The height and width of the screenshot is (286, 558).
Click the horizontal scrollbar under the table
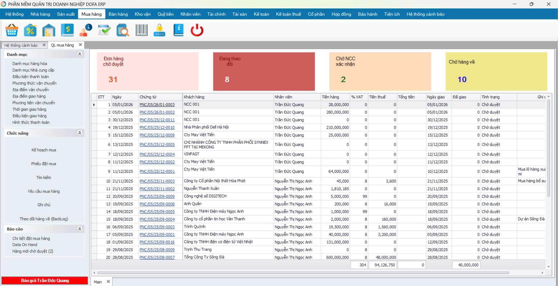(x=303, y=273)
